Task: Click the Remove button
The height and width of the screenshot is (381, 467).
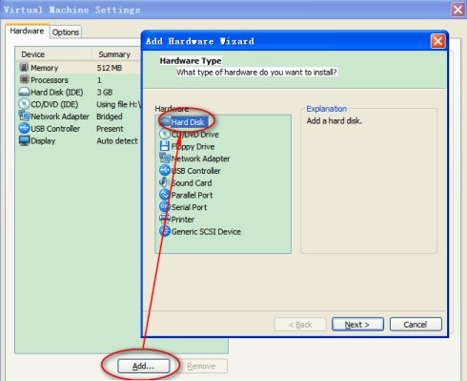Action: click(201, 366)
